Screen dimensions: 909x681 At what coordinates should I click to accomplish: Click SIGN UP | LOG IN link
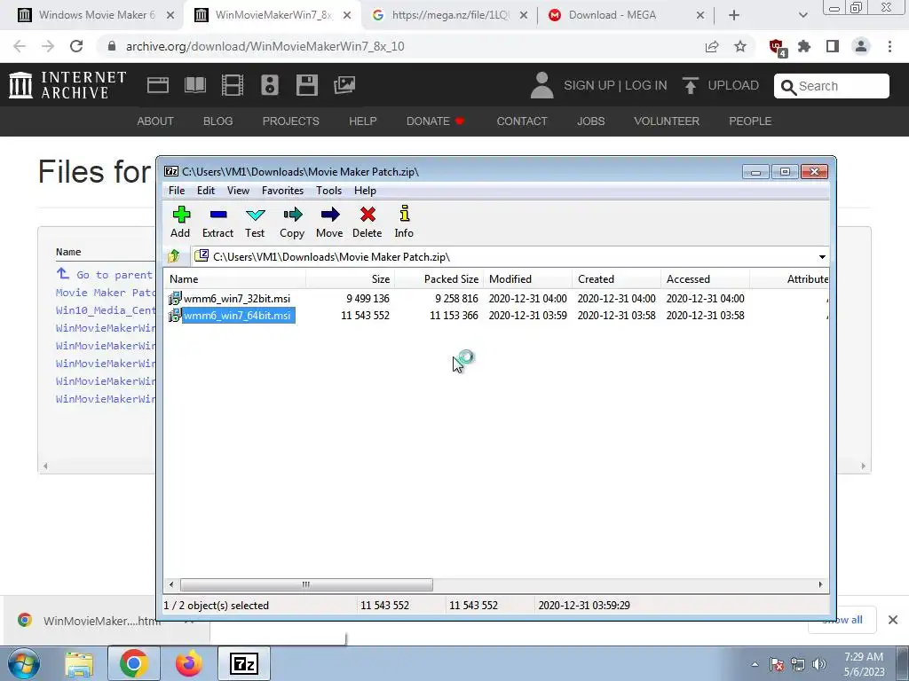(x=615, y=85)
